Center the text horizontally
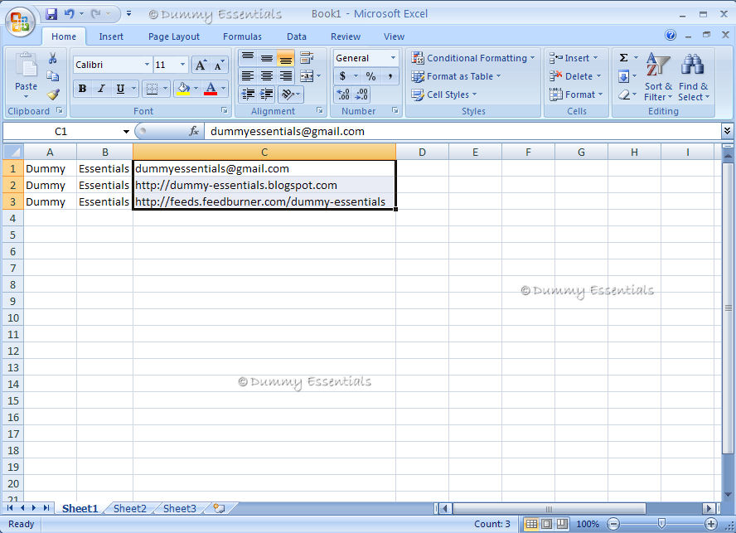The height and width of the screenshot is (533, 736). click(267, 76)
